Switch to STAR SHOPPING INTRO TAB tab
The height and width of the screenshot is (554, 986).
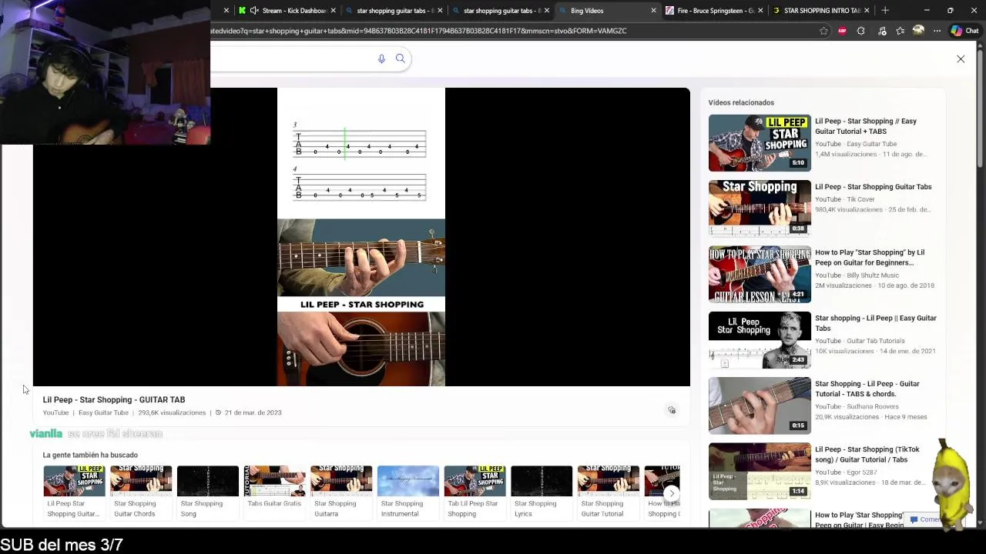[821, 11]
